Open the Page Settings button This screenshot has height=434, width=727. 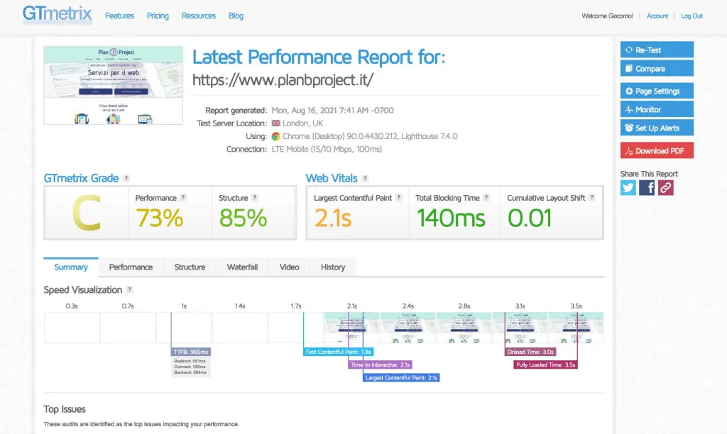pos(657,91)
